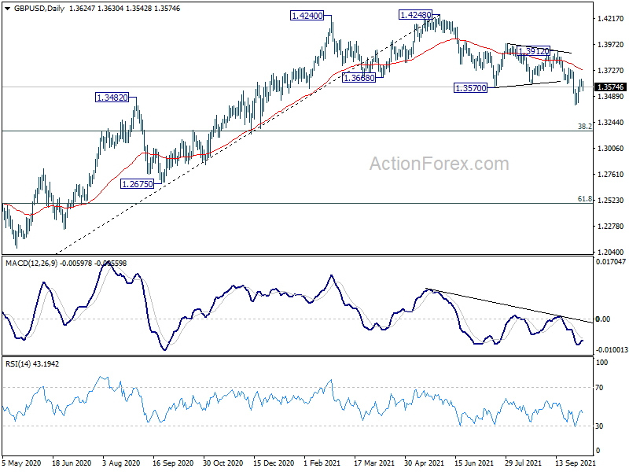
Task: Click the 1.36680 support label
Action: click(359, 78)
